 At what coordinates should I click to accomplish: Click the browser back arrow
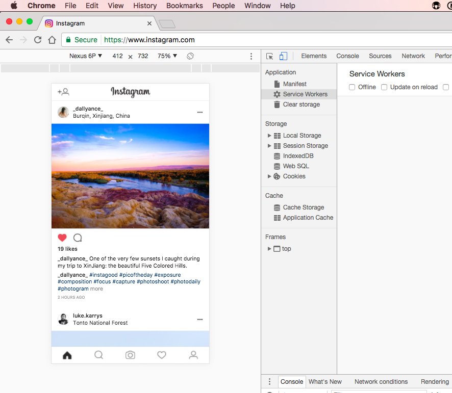click(9, 40)
